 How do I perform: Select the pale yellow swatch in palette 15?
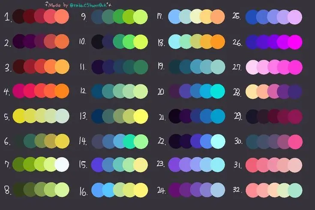pyautogui.click(x=141, y=165)
